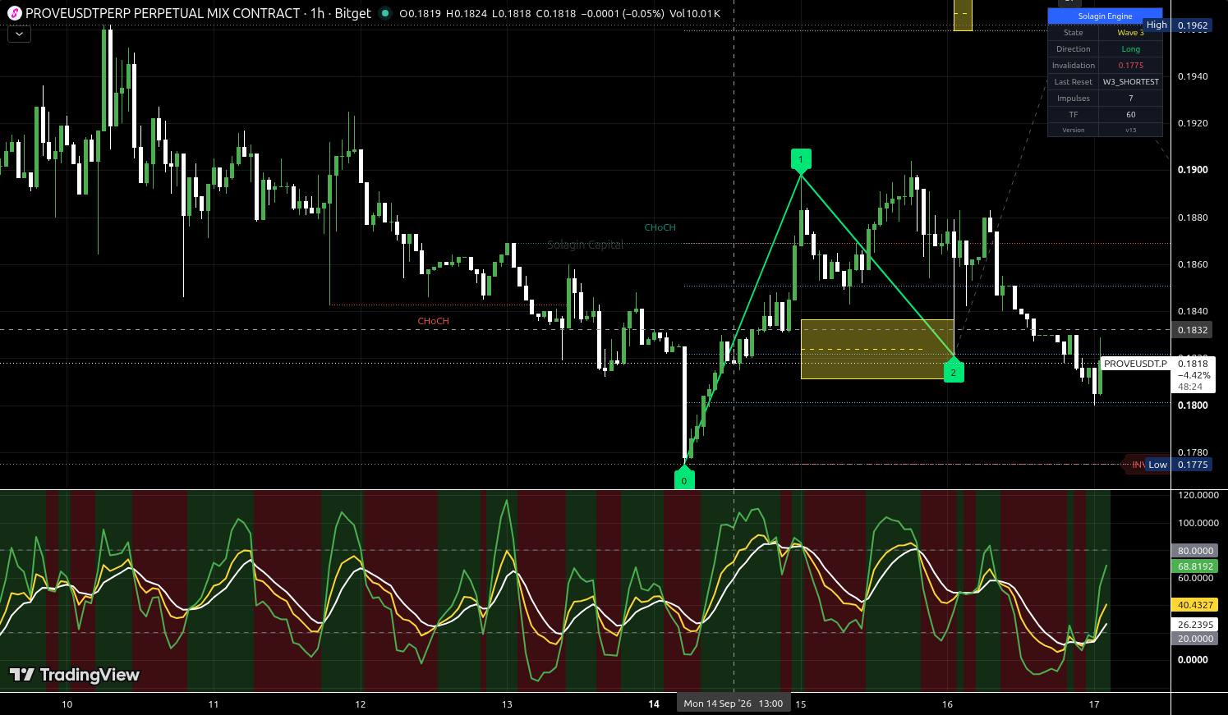Select the wave marker labeled 2

click(x=954, y=372)
